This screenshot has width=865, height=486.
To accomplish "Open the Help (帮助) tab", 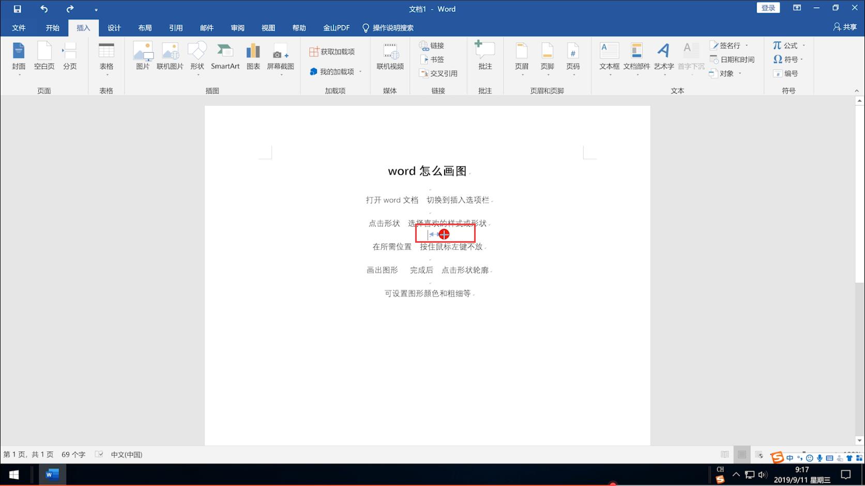I will [x=299, y=28].
